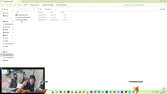167x94 pixels.
Task: Expand the Réseau tree node
Action: [x=2, y=60]
